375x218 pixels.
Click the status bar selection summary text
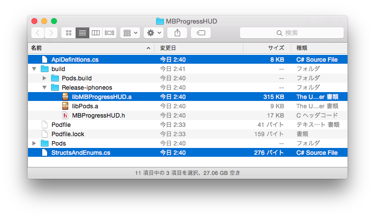tap(187, 173)
